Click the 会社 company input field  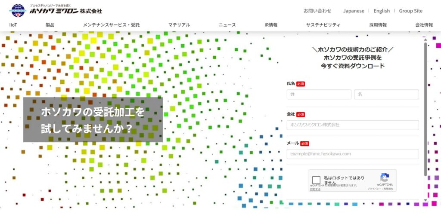click(353, 125)
